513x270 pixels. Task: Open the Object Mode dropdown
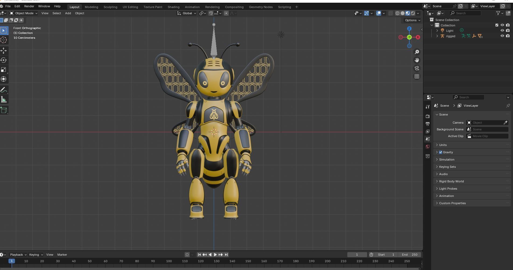tap(23, 13)
